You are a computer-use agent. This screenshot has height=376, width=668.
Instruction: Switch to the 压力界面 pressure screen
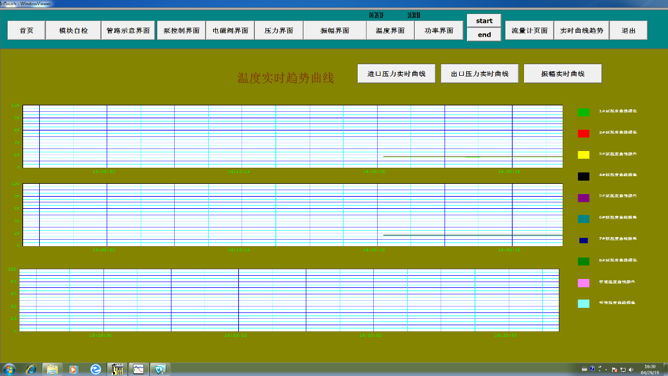coord(279,30)
